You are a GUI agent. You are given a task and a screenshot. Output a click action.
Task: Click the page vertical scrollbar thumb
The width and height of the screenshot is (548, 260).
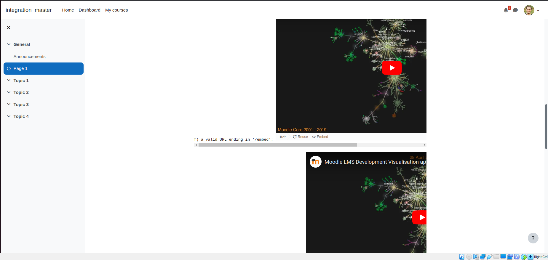[546, 126]
